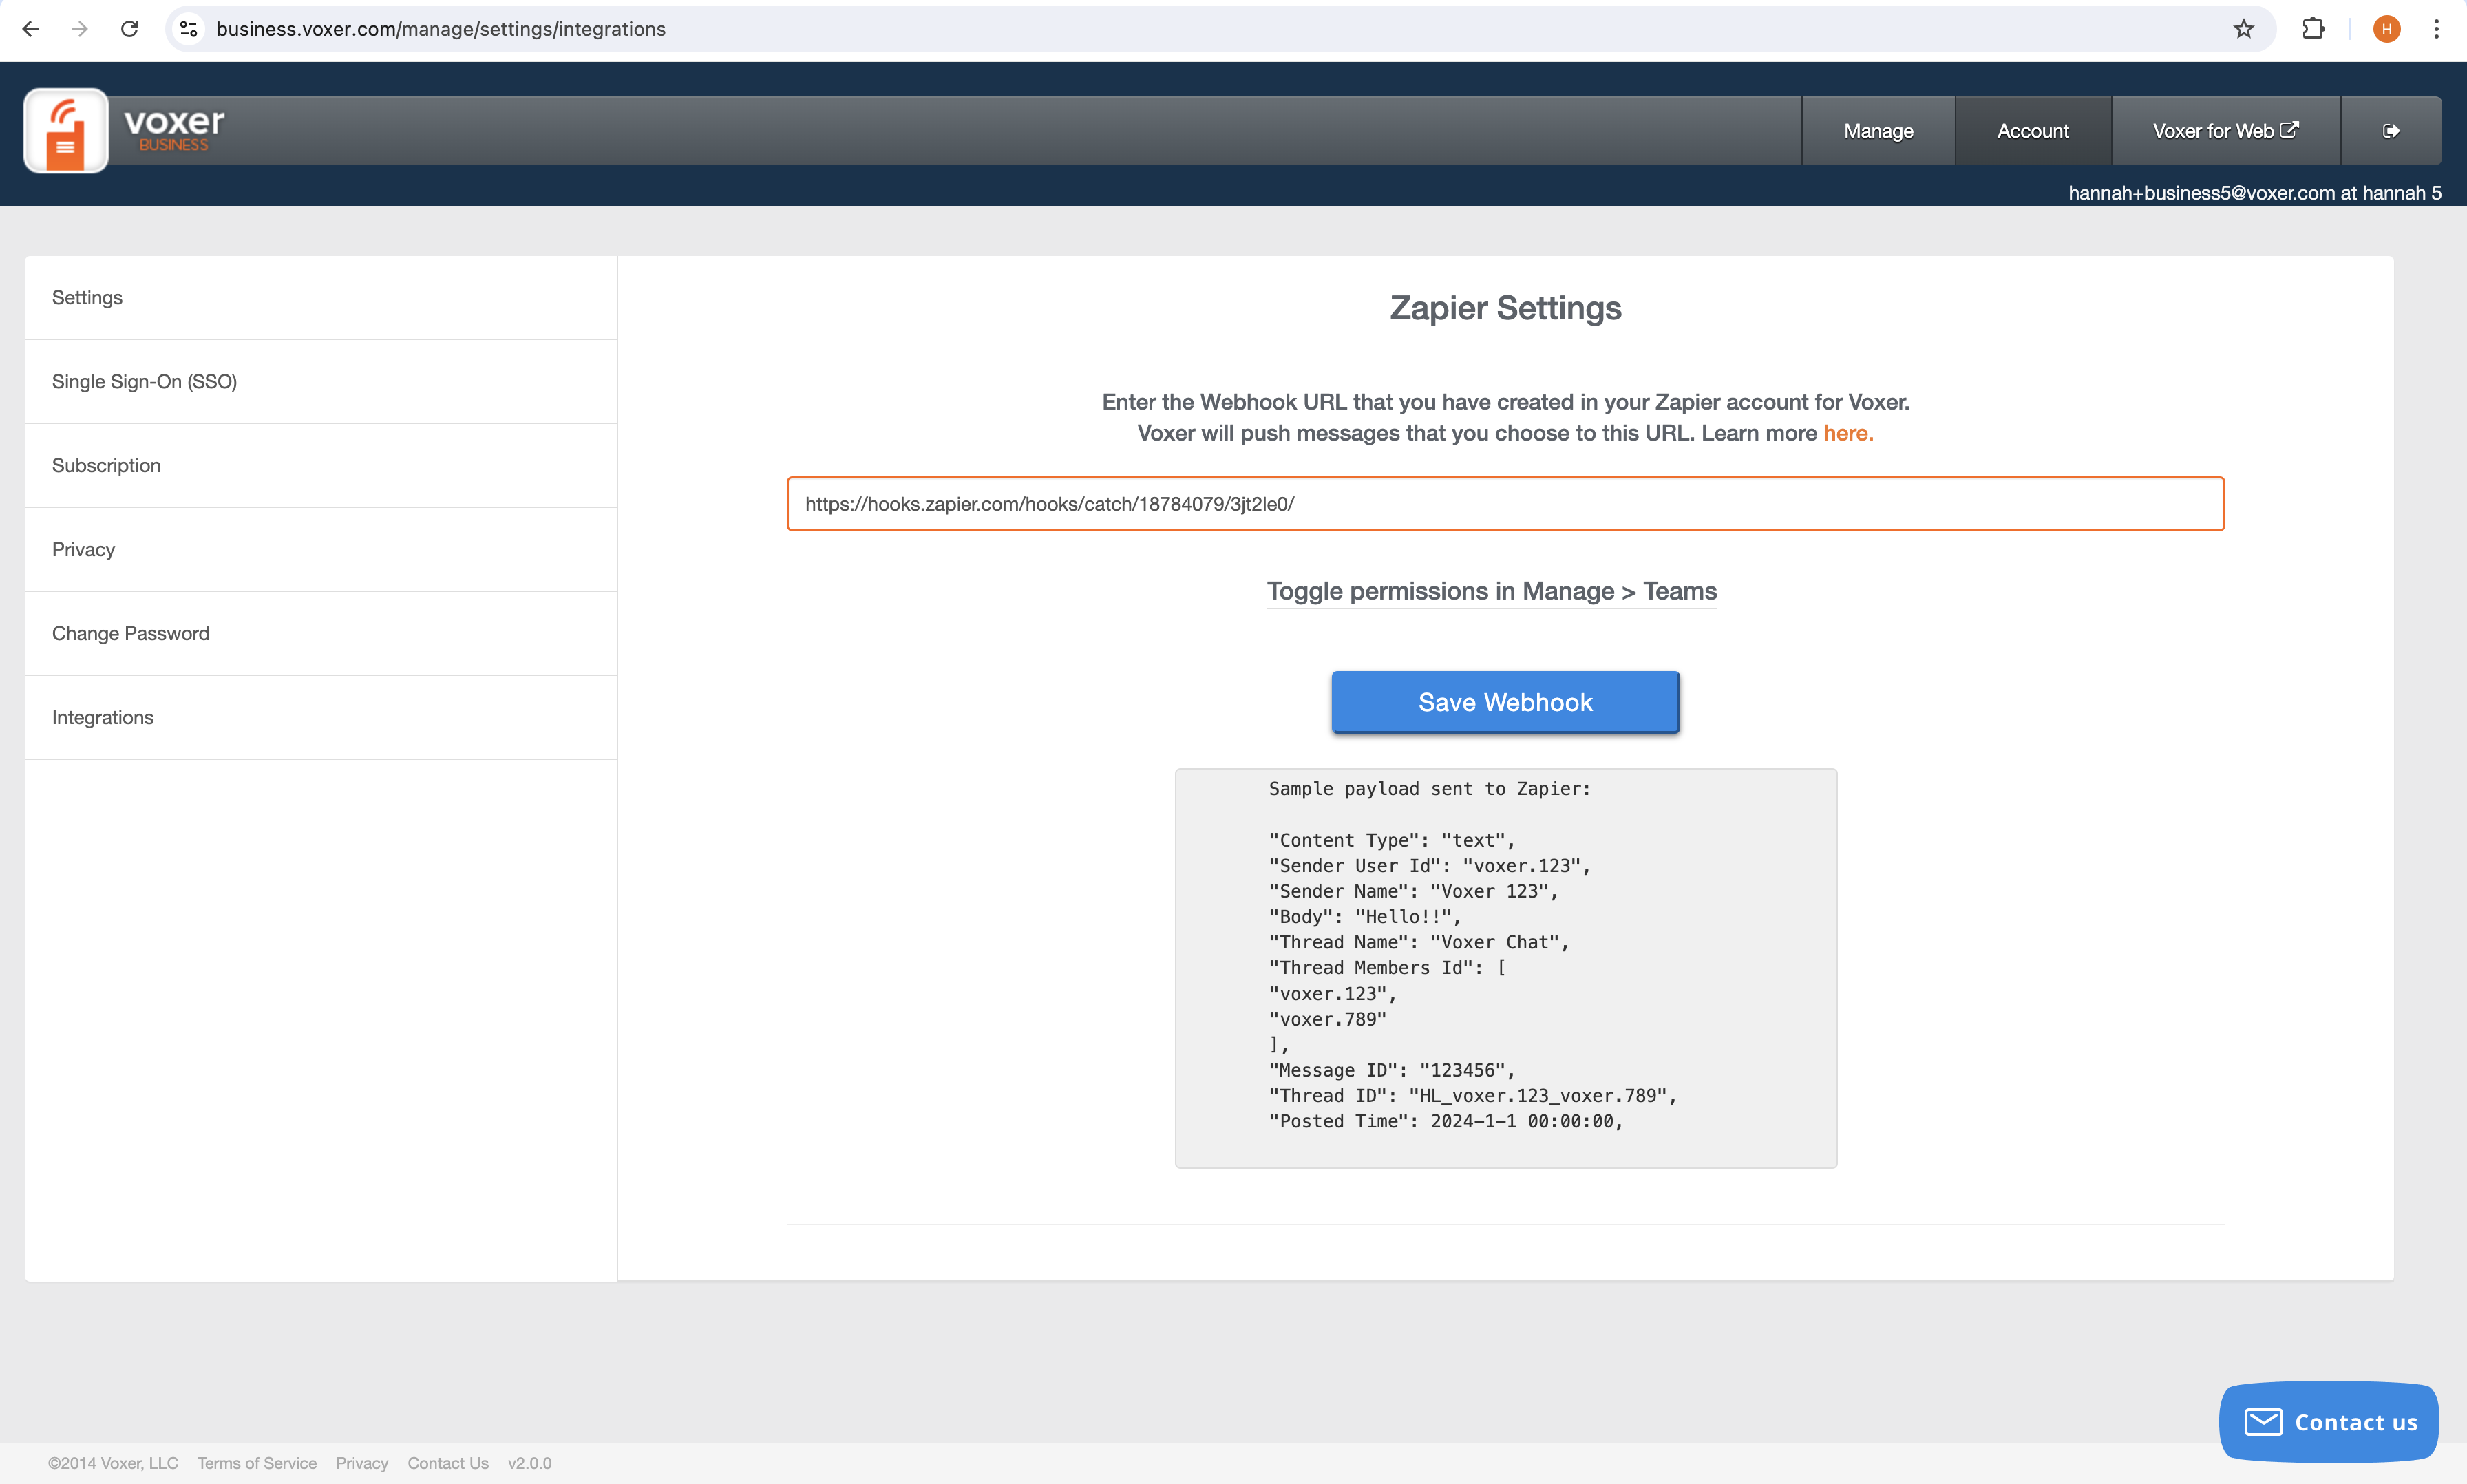The height and width of the screenshot is (1484, 2467).
Task: Select Single Sign-On (SSO) in sidebar
Action: (x=321, y=382)
